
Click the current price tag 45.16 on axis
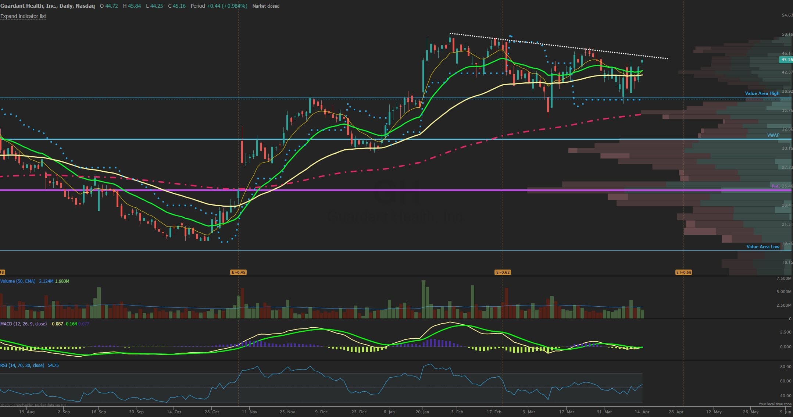pos(786,60)
